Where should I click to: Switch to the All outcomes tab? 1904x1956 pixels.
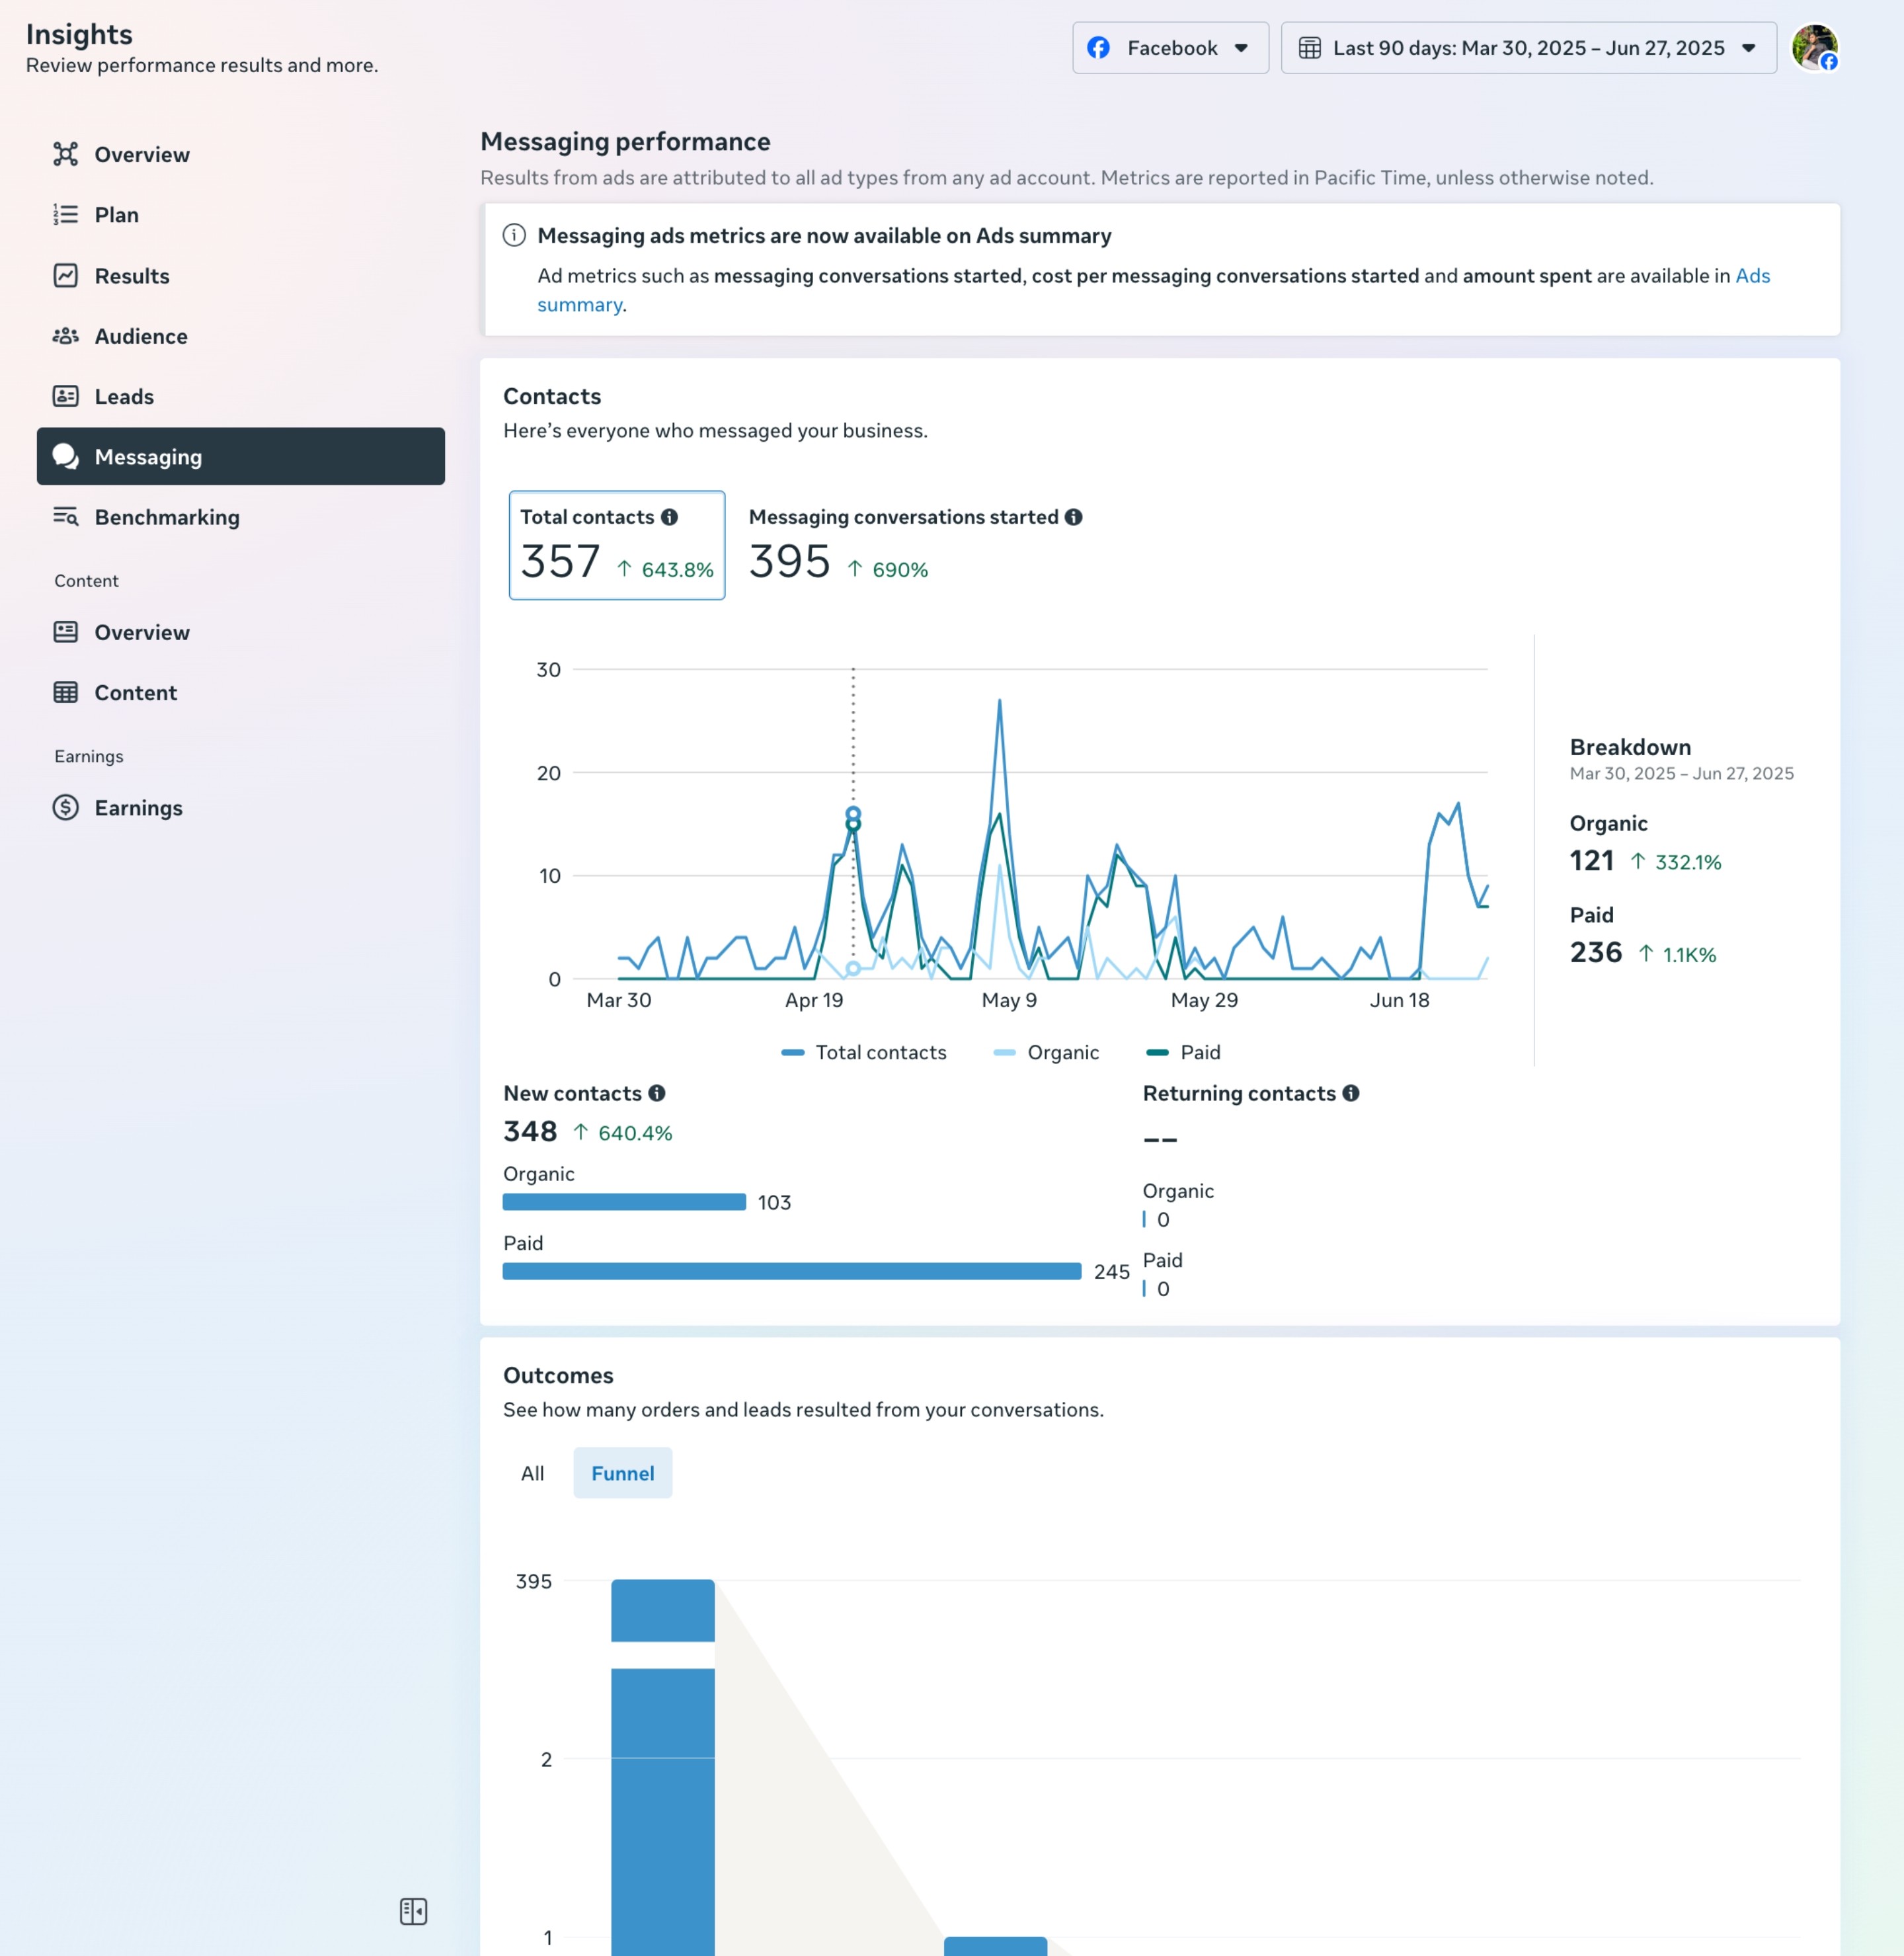[532, 1473]
